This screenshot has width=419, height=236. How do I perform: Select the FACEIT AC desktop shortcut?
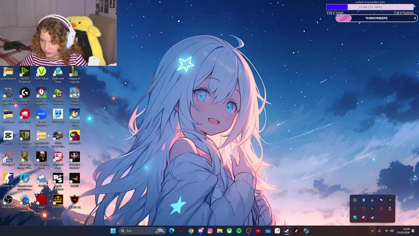tap(75, 202)
